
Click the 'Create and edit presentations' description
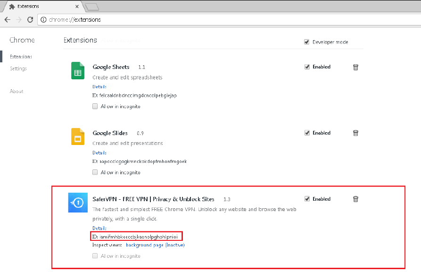pos(128,144)
